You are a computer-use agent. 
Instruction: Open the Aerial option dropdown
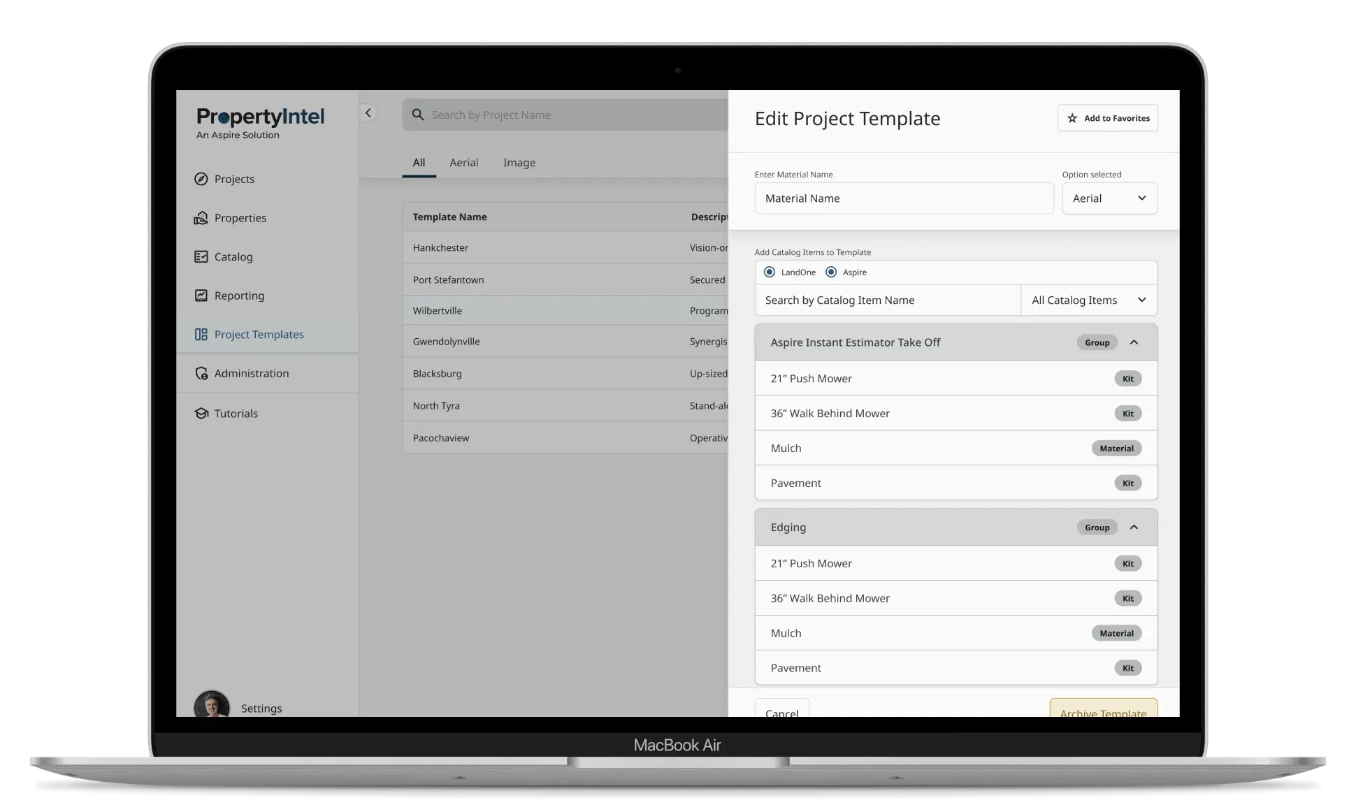pos(1109,198)
